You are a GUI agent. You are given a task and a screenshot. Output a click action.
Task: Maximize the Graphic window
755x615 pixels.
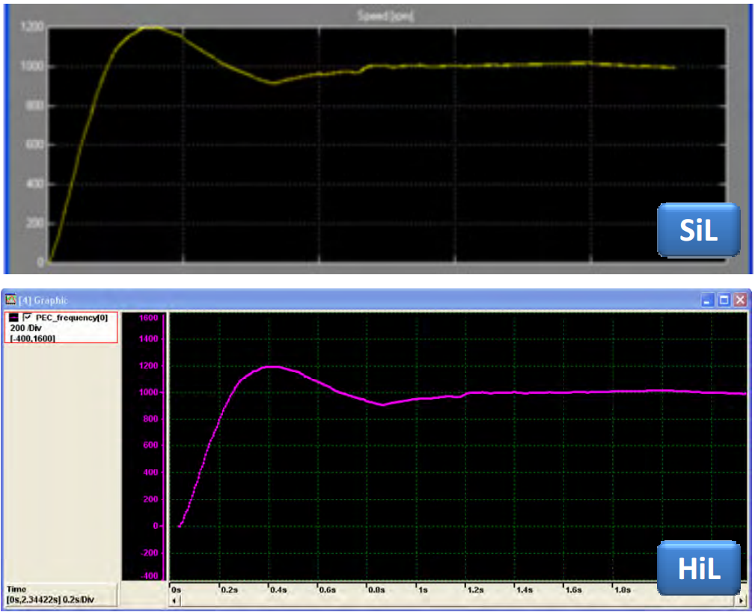[724, 300]
